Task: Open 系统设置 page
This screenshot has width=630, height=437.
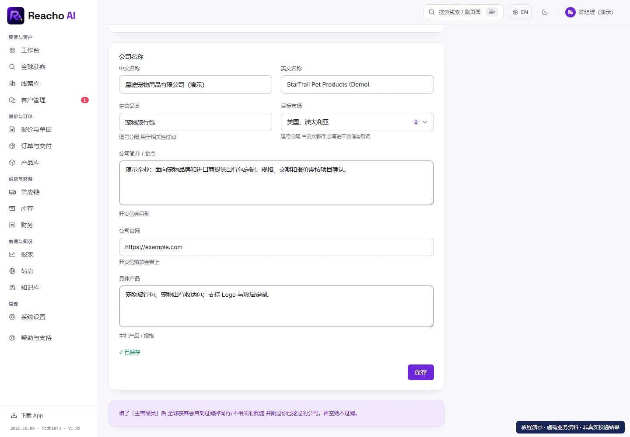Action: click(49, 317)
